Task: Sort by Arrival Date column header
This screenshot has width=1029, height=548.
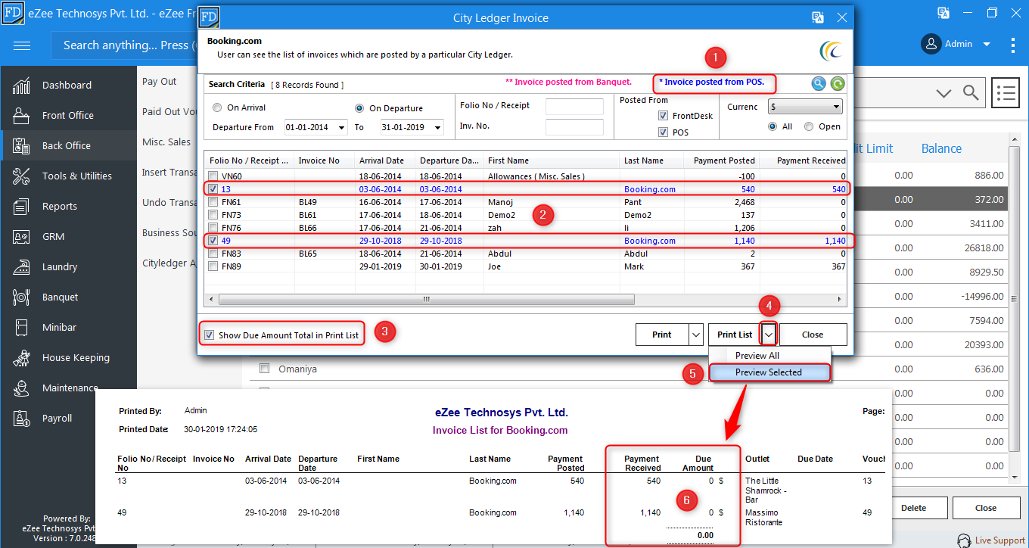Action: pos(385,160)
